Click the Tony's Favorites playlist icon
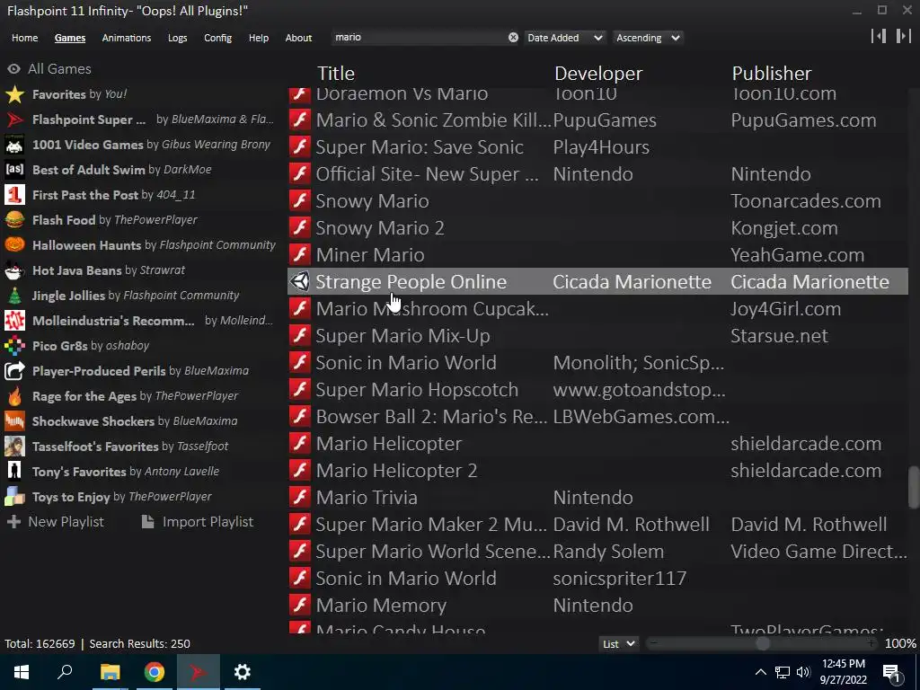This screenshot has width=920, height=690. tap(14, 471)
